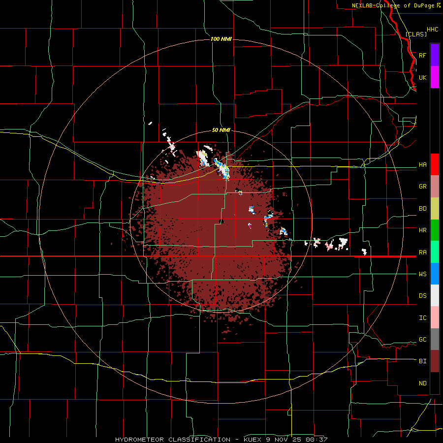Click the UK magenta legend swatch

435,77
